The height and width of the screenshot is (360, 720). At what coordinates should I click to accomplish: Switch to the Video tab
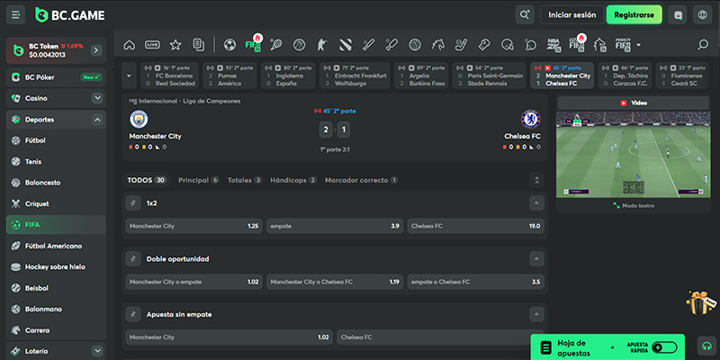pyautogui.click(x=634, y=103)
